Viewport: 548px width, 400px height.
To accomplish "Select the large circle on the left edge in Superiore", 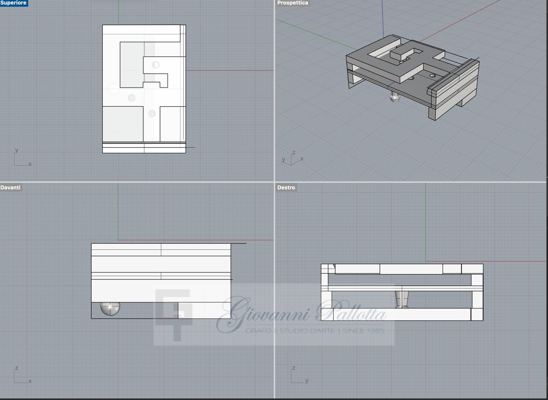I will pyautogui.click(x=113, y=89).
